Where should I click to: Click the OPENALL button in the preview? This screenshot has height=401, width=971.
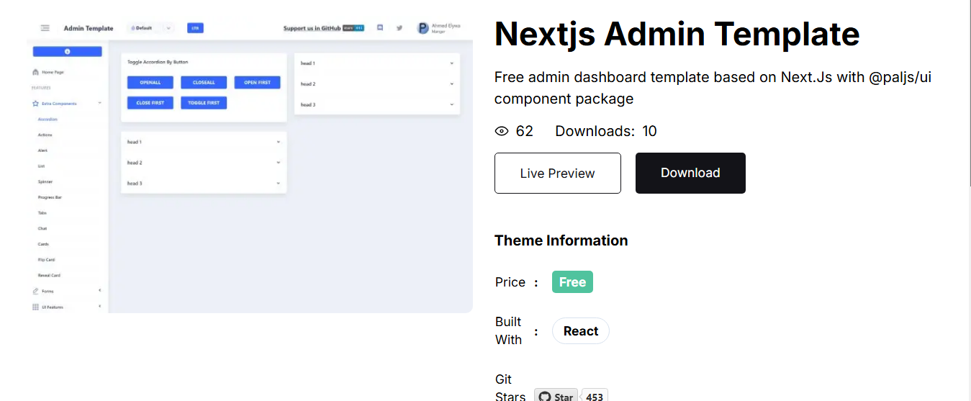click(x=150, y=82)
